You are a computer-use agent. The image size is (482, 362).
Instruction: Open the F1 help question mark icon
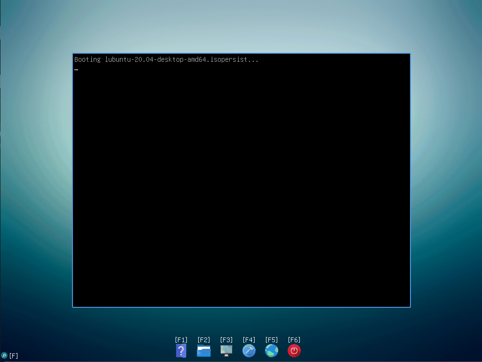[x=181, y=351]
